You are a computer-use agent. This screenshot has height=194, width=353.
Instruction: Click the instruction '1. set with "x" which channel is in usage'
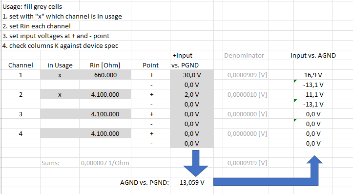[62, 16]
